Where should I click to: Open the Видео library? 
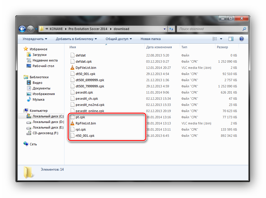coord(37,83)
